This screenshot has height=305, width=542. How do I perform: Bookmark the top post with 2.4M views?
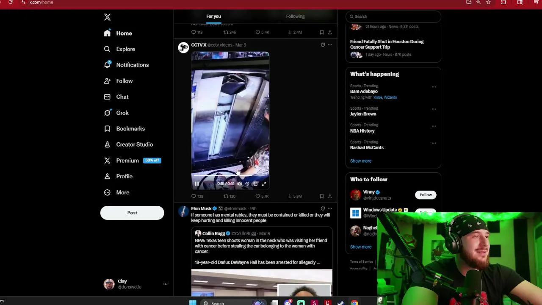[x=322, y=32]
